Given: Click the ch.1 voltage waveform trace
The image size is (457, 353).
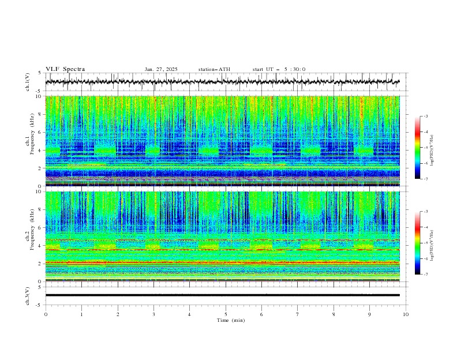Looking at the screenshot, I should [x=222, y=82].
